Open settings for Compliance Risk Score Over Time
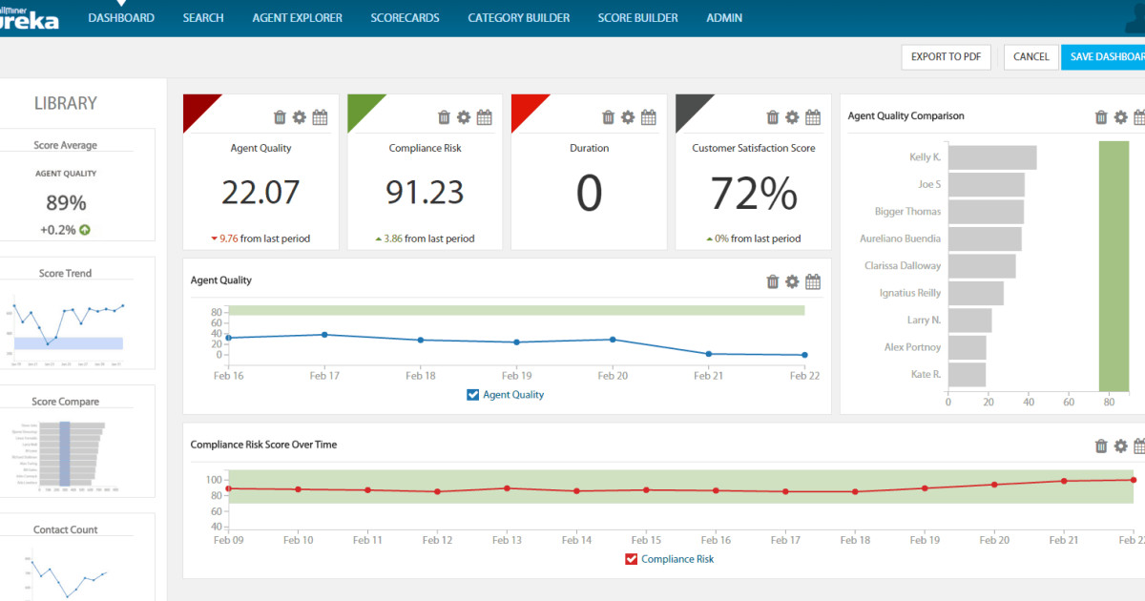This screenshot has width=1145, height=601. 1120,445
